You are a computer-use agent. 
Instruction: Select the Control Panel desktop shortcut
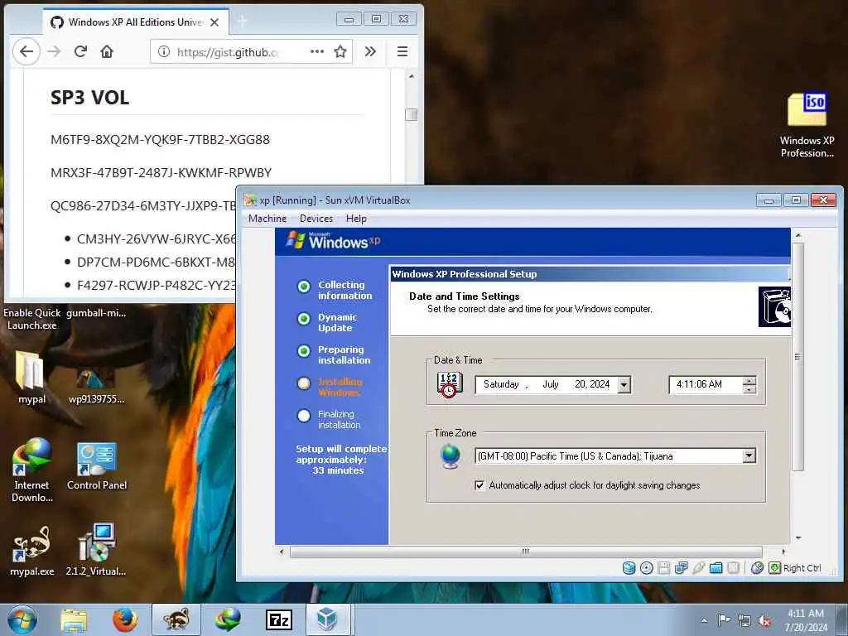click(96, 466)
